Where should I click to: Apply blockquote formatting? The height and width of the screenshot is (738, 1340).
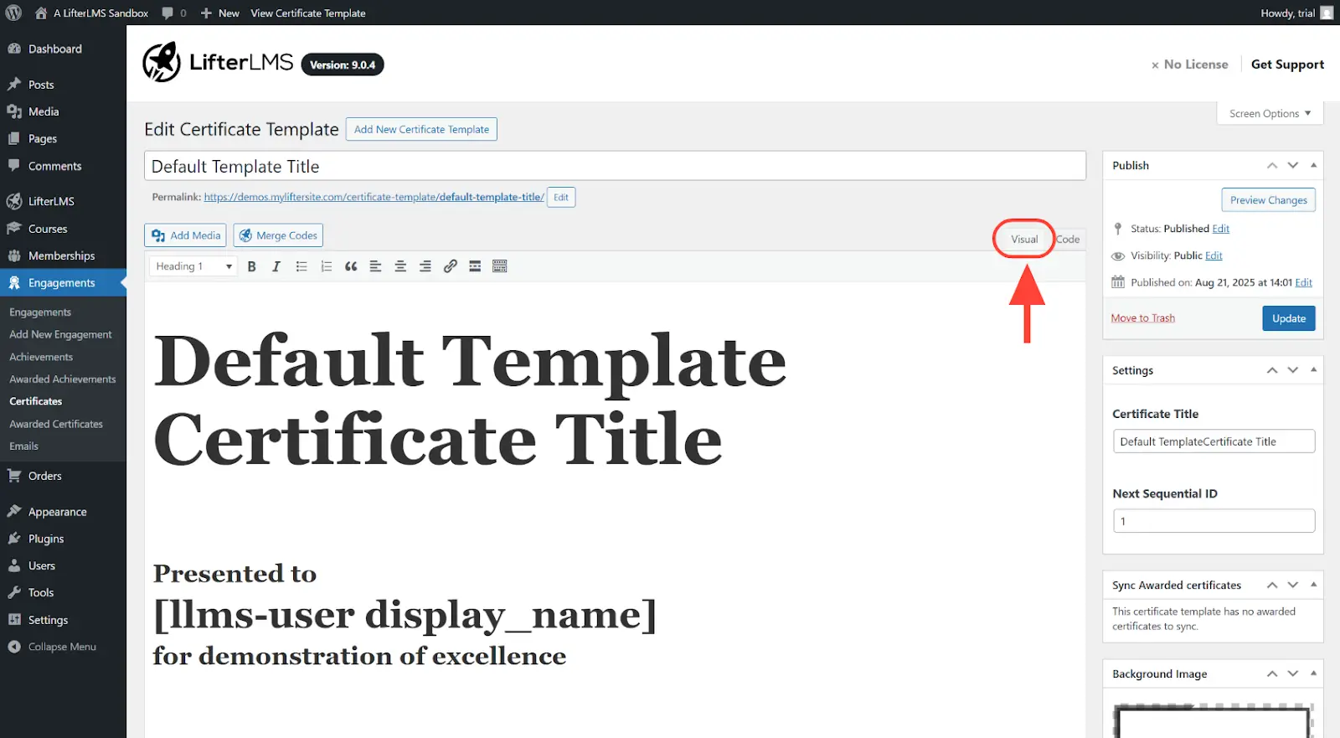click(x=351, y=266)
